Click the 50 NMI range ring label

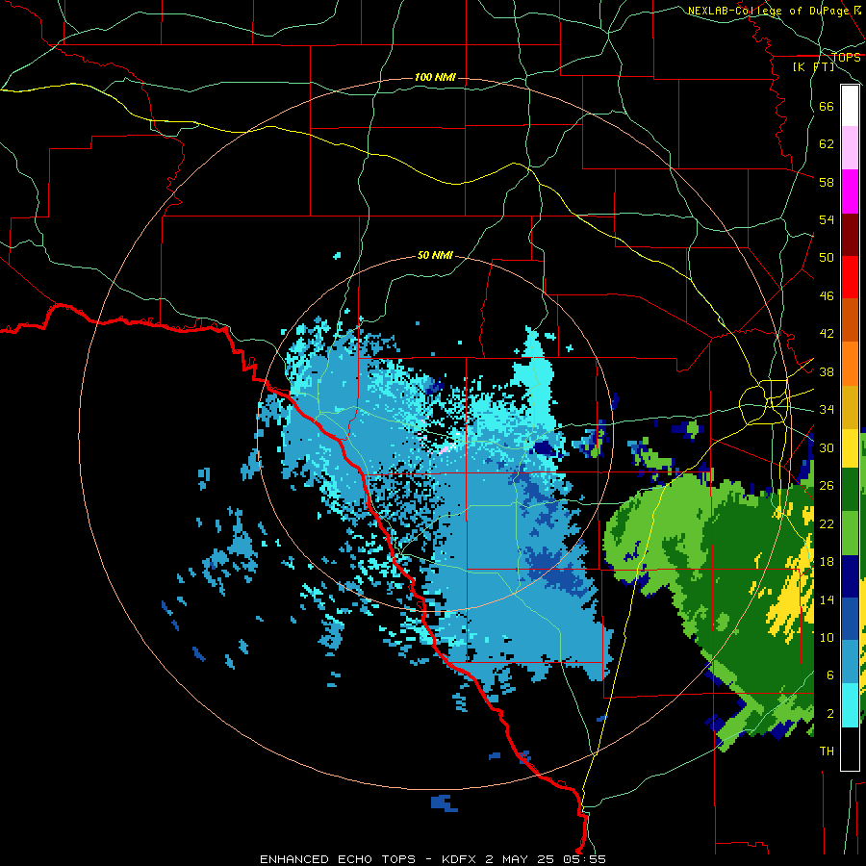point(435,255)
